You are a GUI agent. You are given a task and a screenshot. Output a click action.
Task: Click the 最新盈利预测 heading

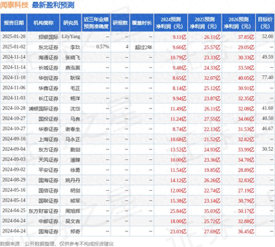click(53, 5)
